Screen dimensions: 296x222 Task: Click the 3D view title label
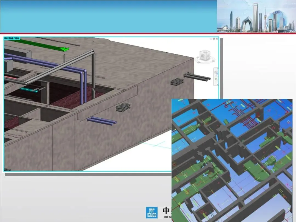[x=12, y=38]
